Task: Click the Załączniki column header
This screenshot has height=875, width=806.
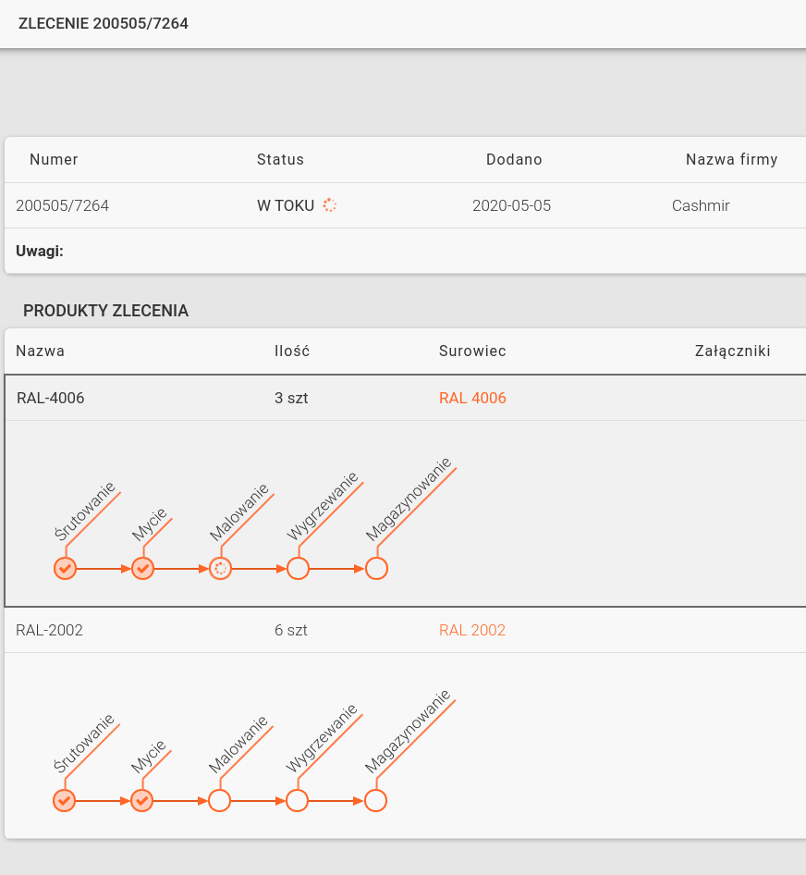Action: (732, 351)
